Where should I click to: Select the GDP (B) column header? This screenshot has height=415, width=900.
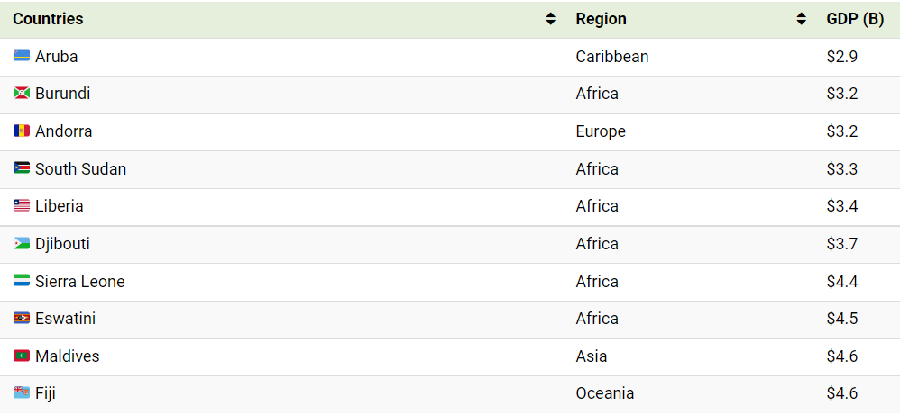tap(855, 19)
